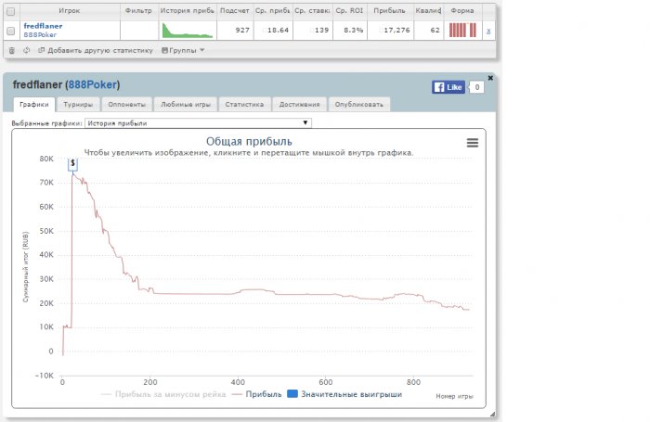Click the Facebook Like button
650x422 pixels.
pos(448,87)
